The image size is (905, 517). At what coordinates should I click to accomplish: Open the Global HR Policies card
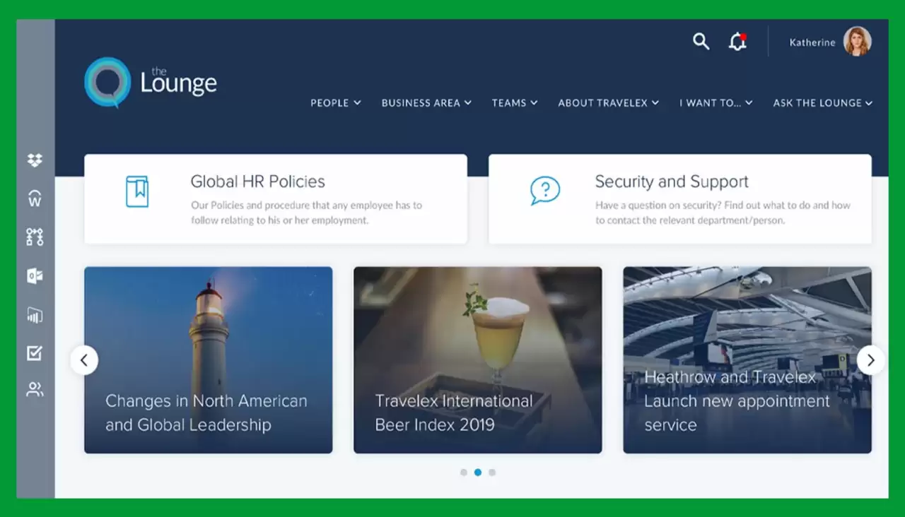276,198
